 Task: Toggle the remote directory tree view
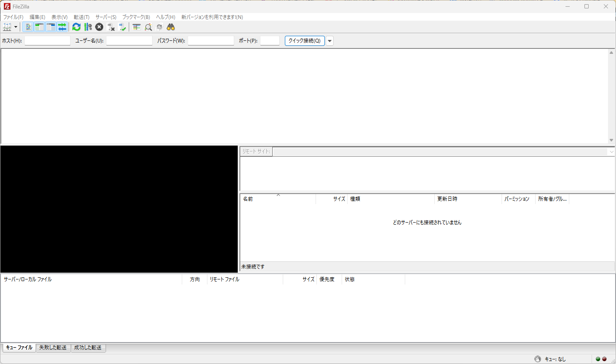[50, 27]
